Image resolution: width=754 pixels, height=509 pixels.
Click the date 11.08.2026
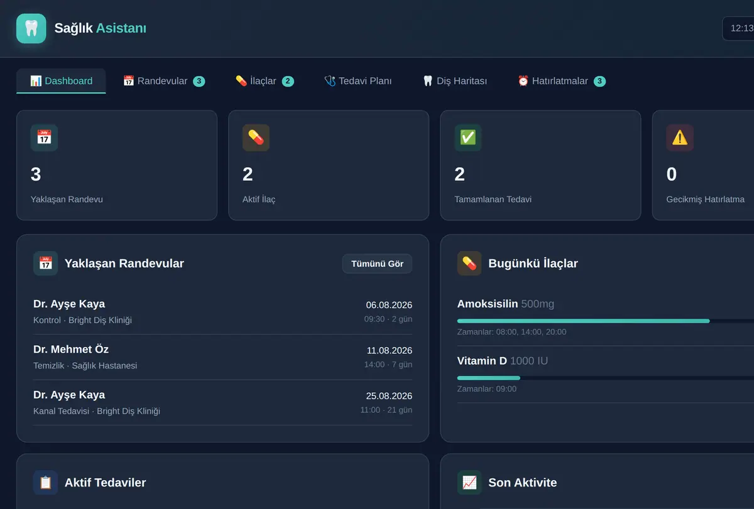pos(390,350)
